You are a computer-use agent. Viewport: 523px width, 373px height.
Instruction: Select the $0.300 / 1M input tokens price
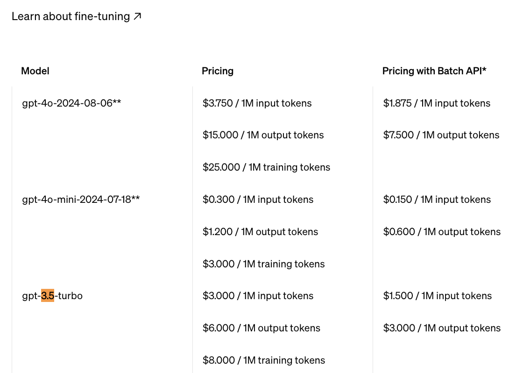pyautogui.click(x=258, y=200)
